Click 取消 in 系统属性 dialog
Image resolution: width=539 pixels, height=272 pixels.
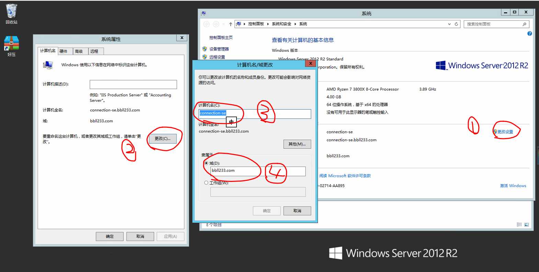140,236
